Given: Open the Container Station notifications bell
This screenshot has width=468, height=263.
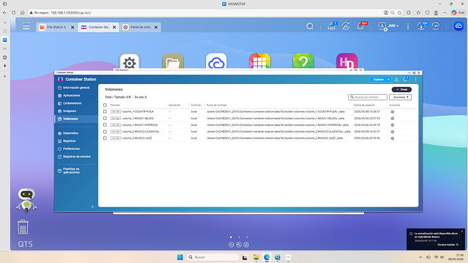Looking at the screenshot, I should coord(405,79).
